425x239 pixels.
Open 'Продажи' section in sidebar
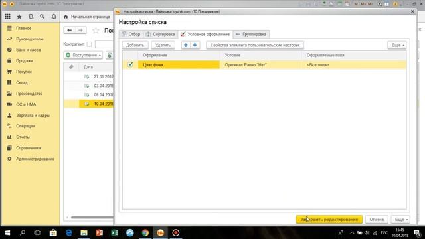[25, 60]
